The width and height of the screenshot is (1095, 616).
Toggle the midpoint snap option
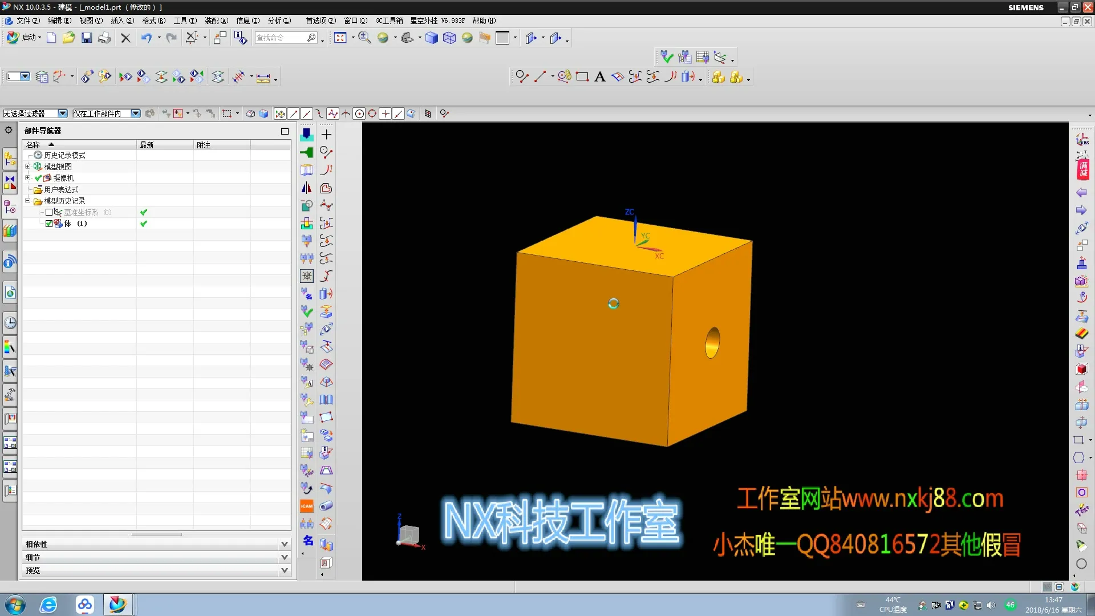click(x=306, y=114)
